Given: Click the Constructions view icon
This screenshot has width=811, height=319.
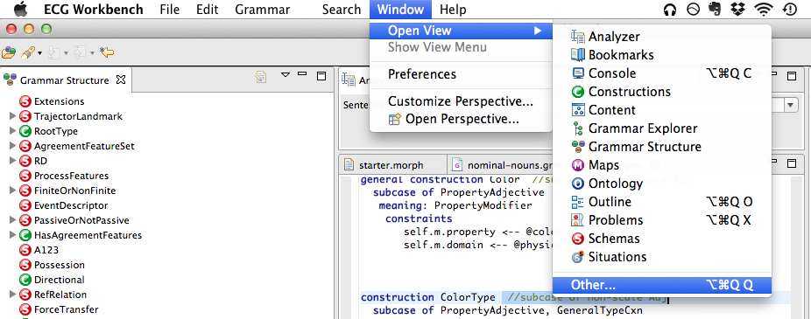Looking at the screenshot, I should click(577, 92).
